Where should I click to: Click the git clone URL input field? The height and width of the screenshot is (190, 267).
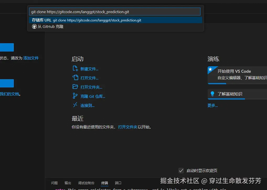pos(115,12)
